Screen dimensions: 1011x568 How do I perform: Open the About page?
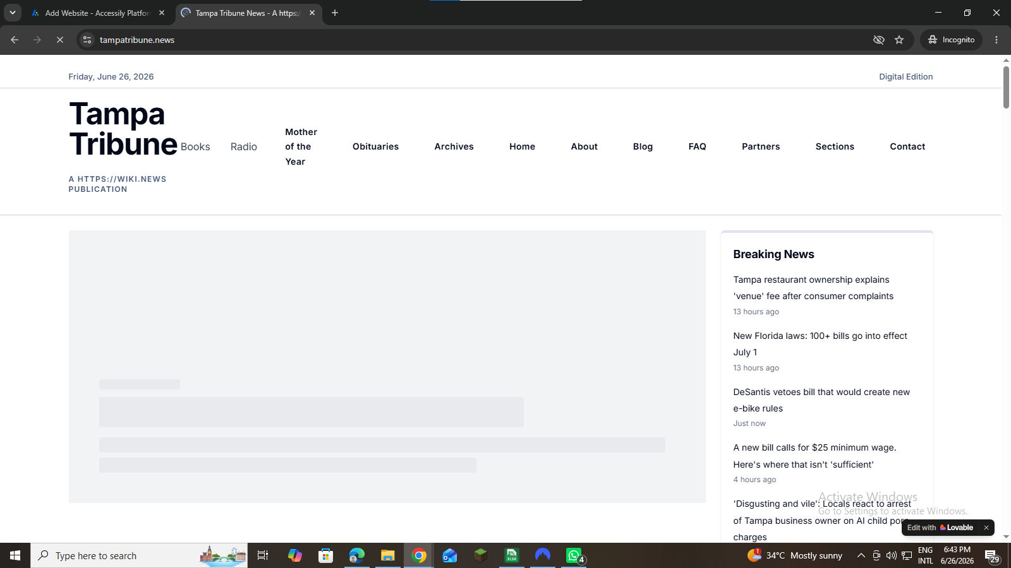point(584,146)
